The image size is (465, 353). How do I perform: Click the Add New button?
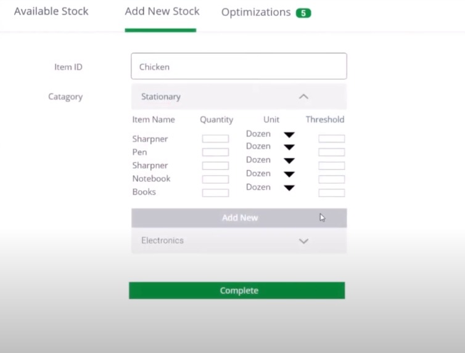coord(239,218)
